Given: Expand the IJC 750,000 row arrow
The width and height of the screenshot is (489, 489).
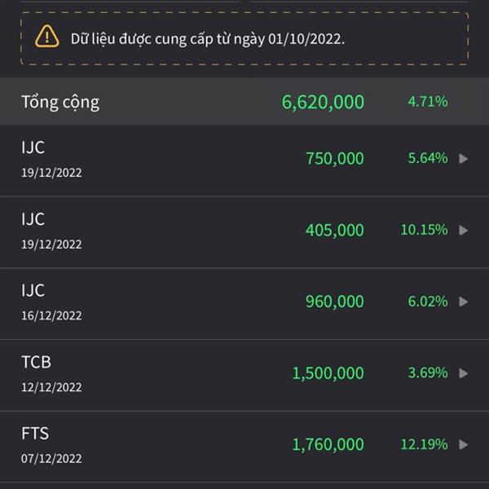Looking at the screenshot, I should pos(464,158).
